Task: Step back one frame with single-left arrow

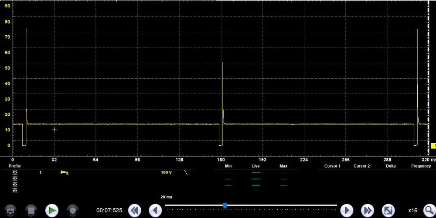Action: coord(156,211)
